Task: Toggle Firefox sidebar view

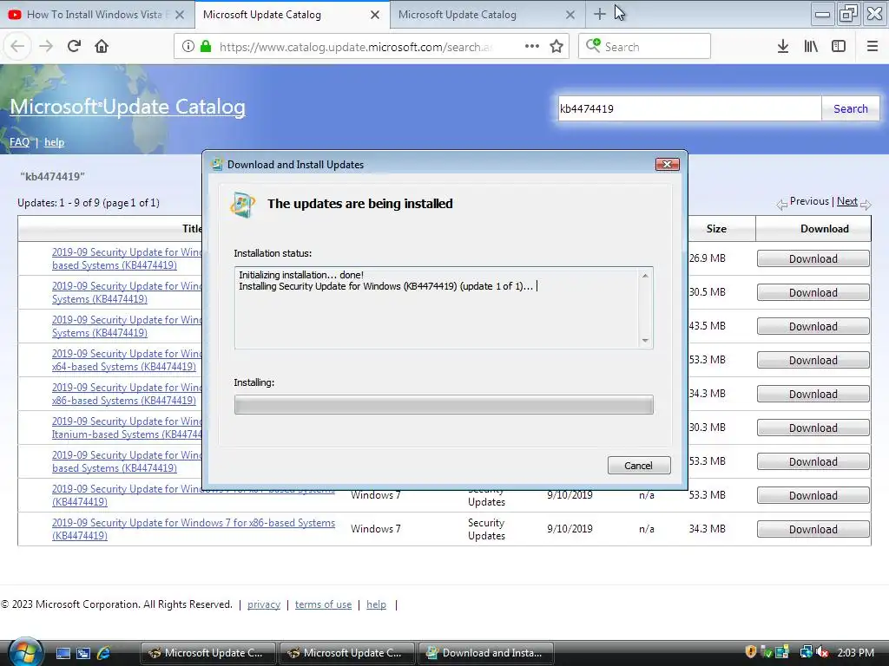Action: pyautogui.click(x=839, y=47)
